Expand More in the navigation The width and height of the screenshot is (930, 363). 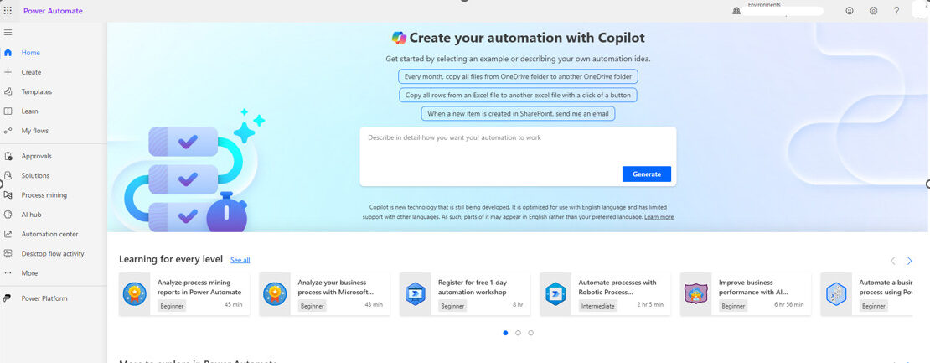pos(29,272)
